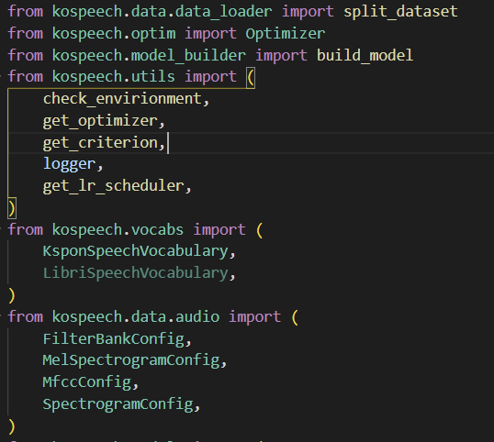Screen dimensions: 494x442
Task: Click the split_dataset import name
Action: point(400,12)
